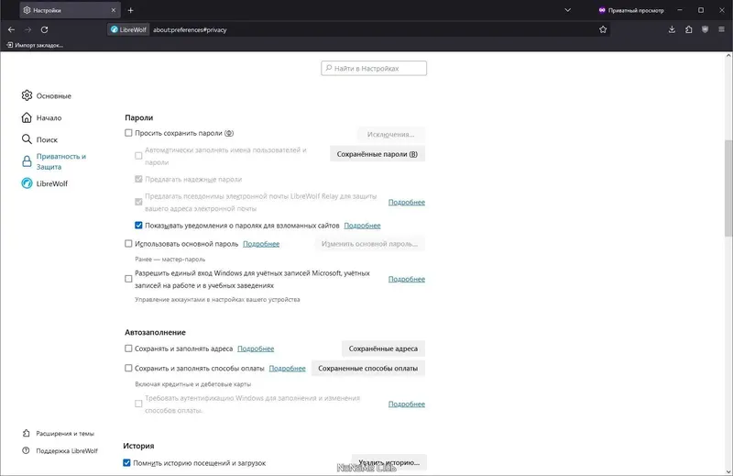
Task: Open the hamburger application menu
Action: pyautogui.click(x=721, y=29)
